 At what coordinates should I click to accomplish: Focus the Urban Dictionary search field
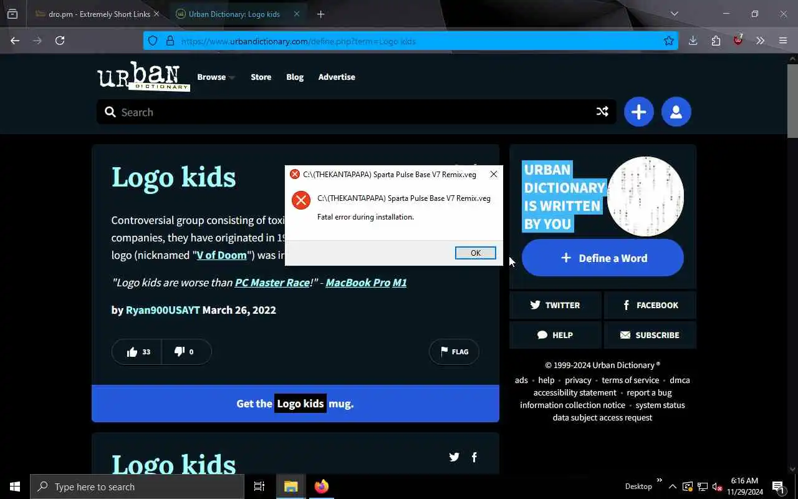tap(355, 112)
